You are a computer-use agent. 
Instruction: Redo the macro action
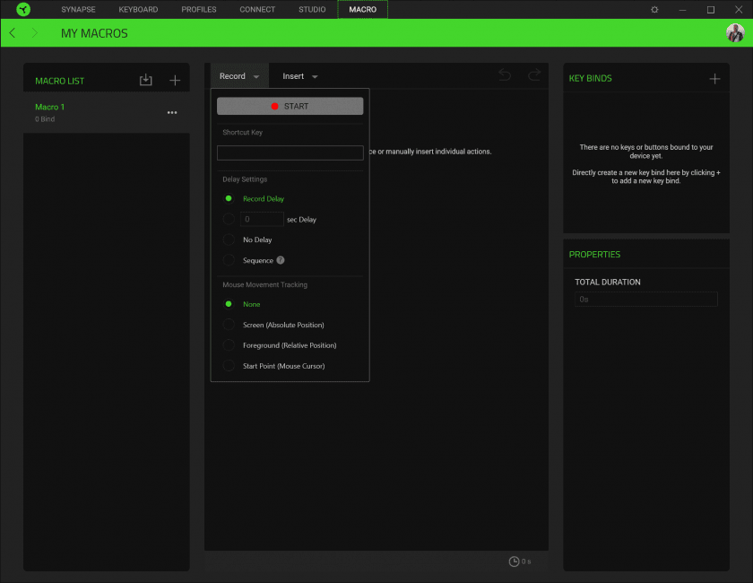click(534, 75)
